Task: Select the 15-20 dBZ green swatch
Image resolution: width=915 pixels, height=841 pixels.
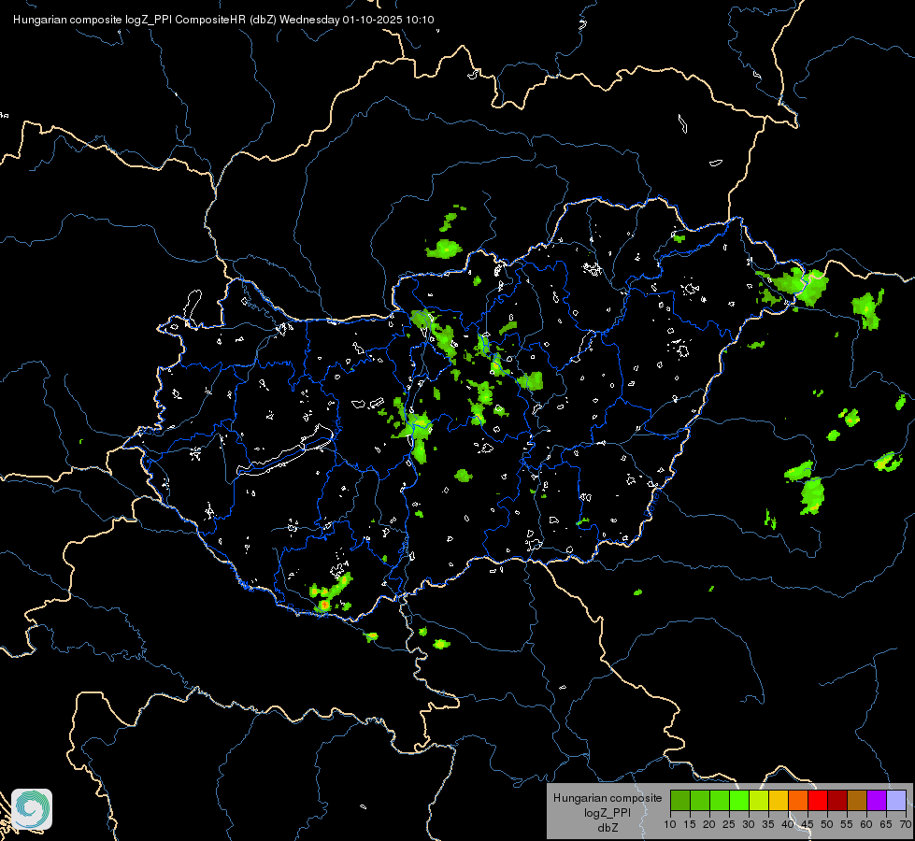Action: click(x=700, y=800)
